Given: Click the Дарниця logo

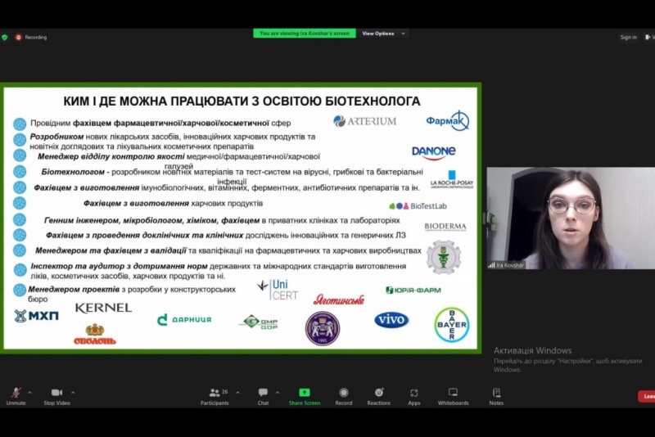Looking at the screenshot, I should 184,320.
